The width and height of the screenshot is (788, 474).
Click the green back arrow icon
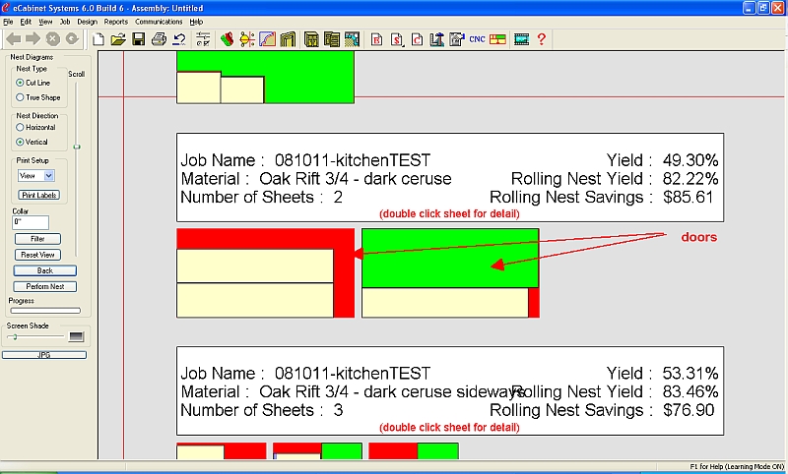click(x=13, y=39)
